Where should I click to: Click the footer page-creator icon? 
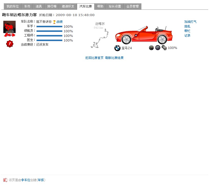coord(5,180)
